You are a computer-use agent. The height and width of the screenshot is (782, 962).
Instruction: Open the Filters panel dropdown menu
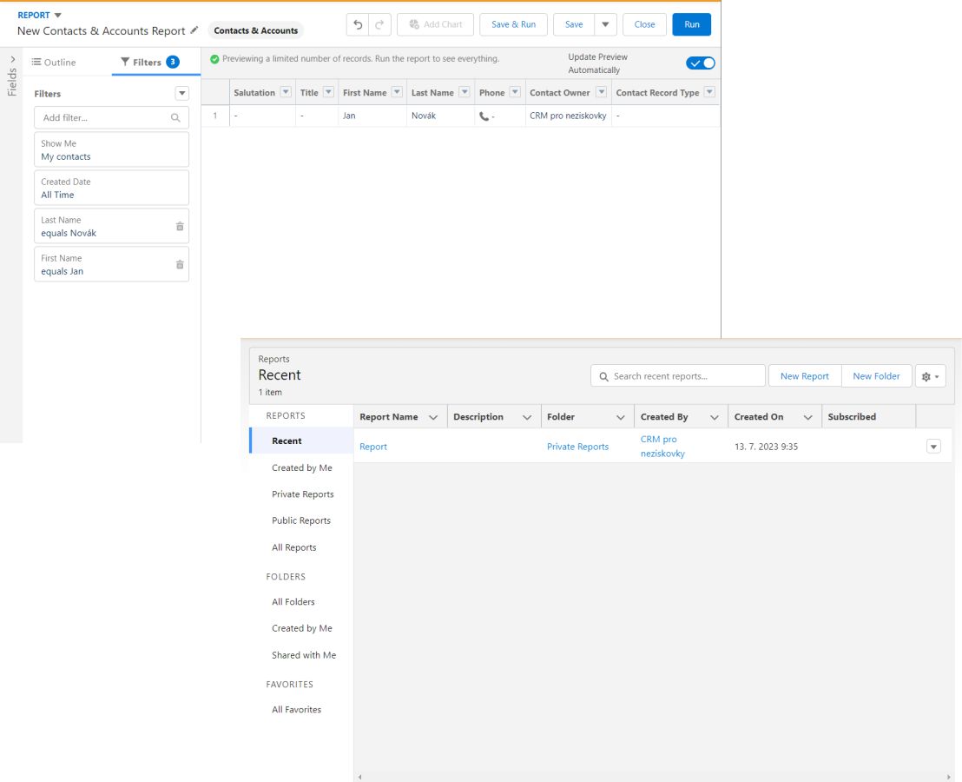(181, 94)
